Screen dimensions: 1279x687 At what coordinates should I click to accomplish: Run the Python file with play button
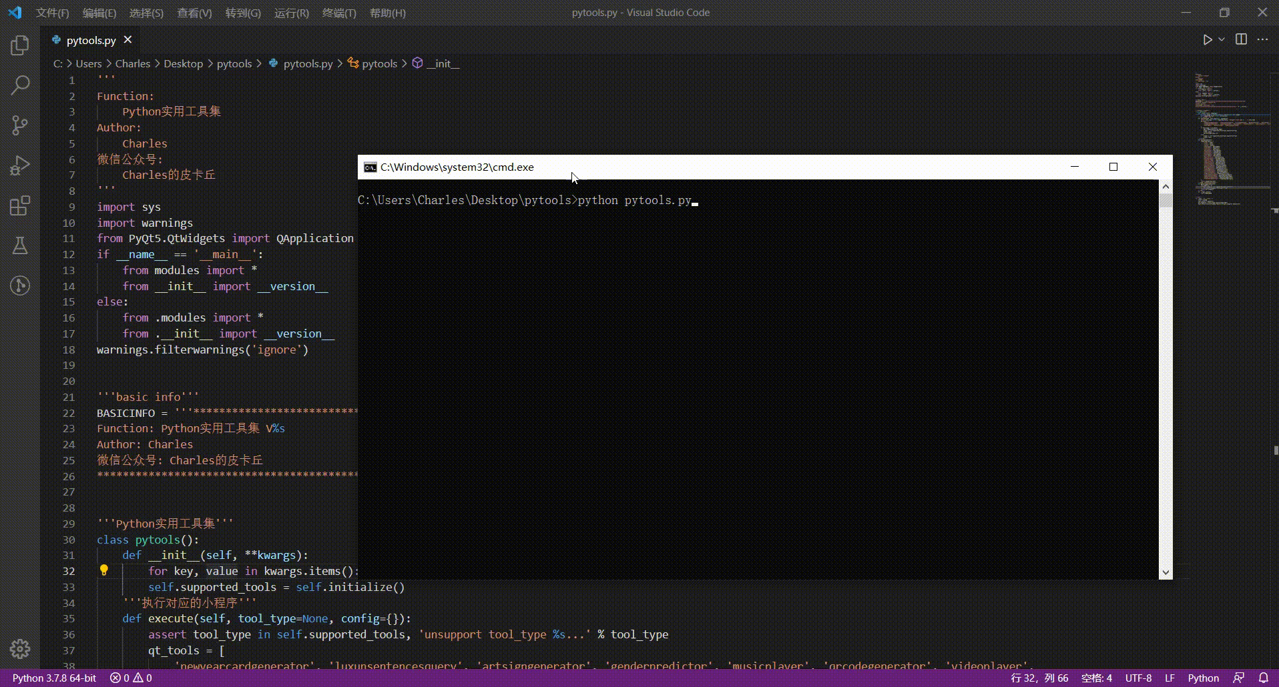[x=1207, y=40]
